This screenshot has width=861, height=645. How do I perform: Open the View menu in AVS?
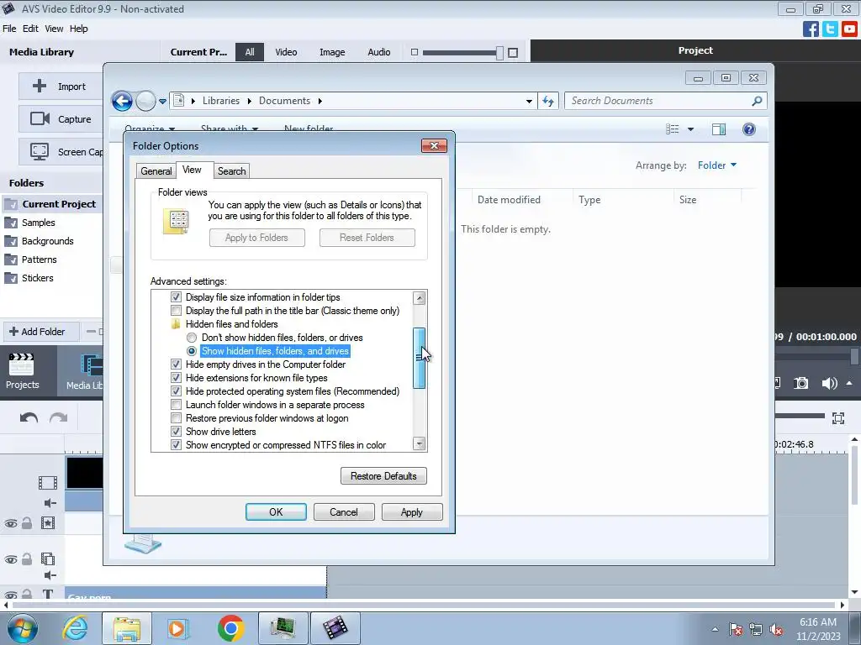(x=54, y=29)
